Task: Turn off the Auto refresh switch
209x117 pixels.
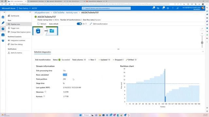Action: 79,24
